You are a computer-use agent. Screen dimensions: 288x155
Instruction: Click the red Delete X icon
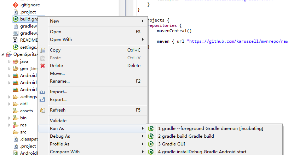pyautogui.click(x=43, y=66)
